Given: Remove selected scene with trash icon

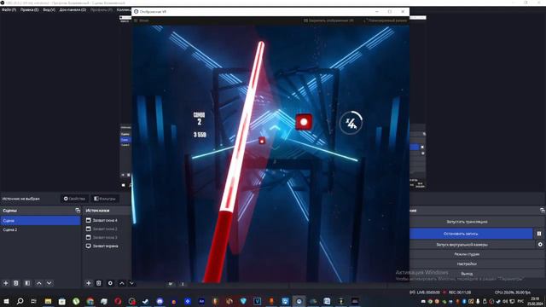Looking at the screenshot, I should (x=15, y=283).
